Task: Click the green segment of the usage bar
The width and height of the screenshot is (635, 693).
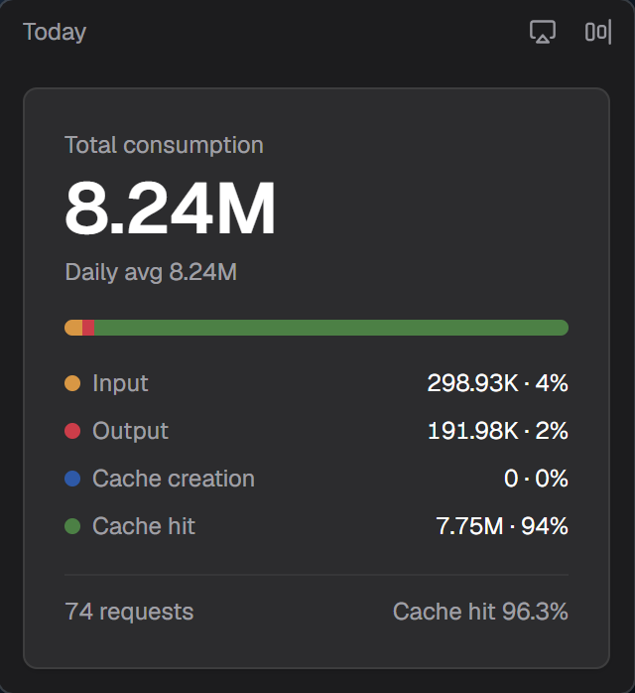Action: point(331,328)
